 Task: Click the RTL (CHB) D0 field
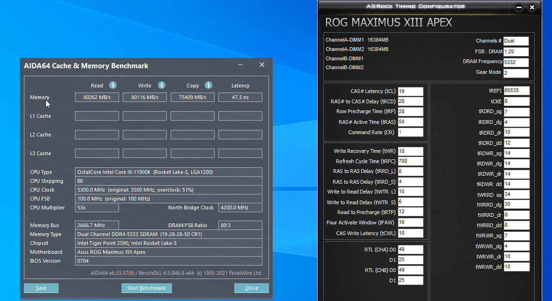[x=410, y=270]
